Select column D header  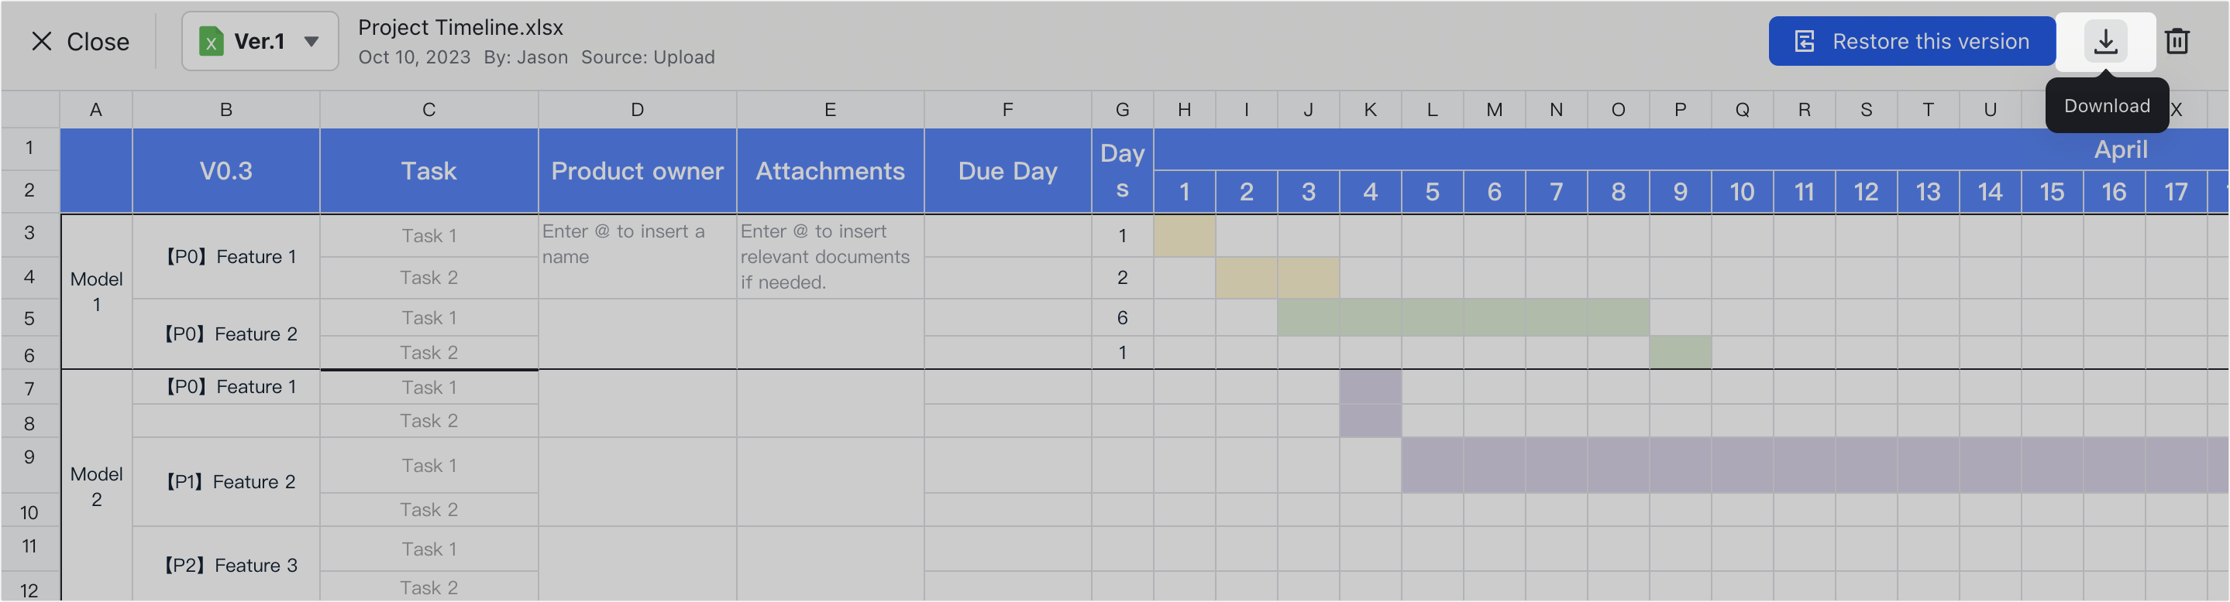(x=637, y=110)
